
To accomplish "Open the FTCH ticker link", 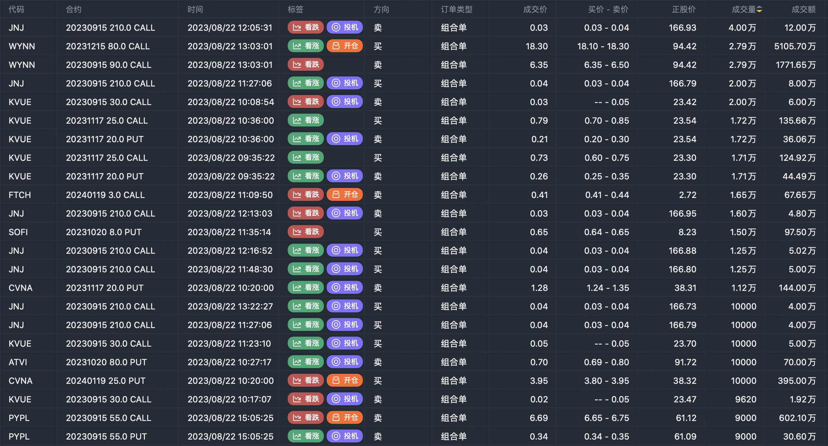I will [20, 195].
